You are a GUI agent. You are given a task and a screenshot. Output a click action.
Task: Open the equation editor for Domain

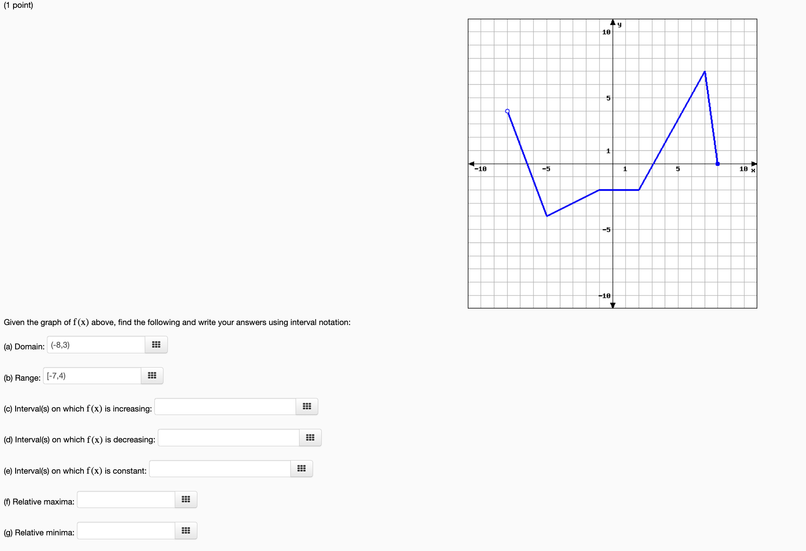click(156, 345)
